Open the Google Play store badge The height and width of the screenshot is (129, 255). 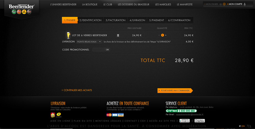[185, 121]
